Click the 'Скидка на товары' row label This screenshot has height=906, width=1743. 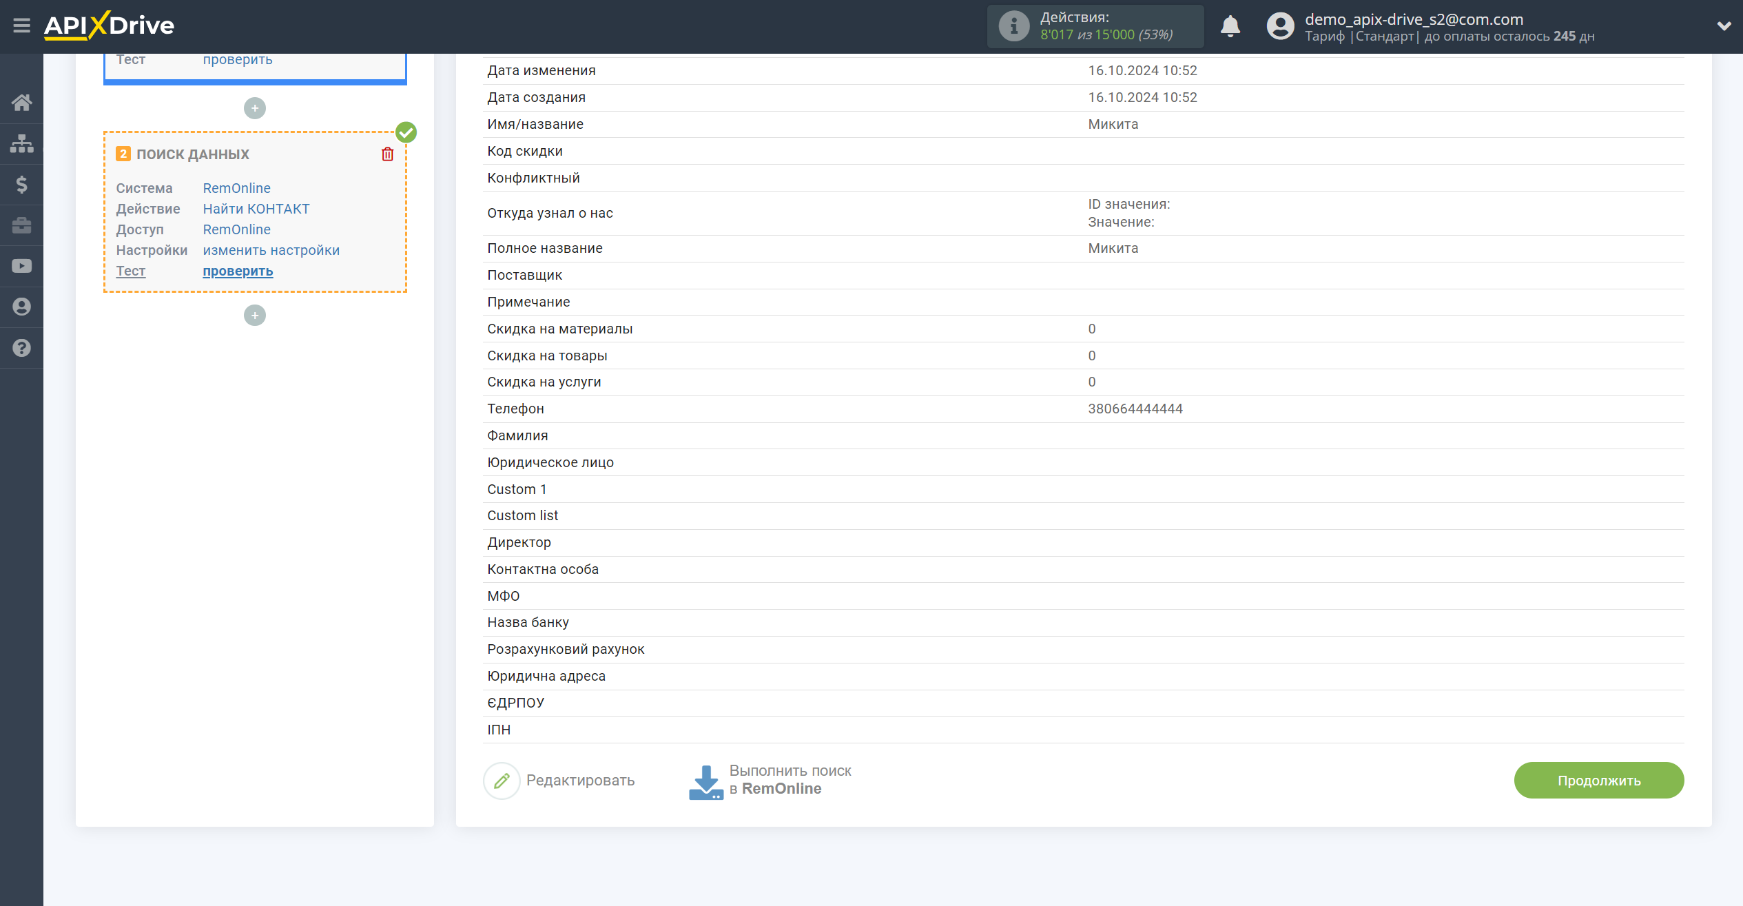click(x=547, y=356)
